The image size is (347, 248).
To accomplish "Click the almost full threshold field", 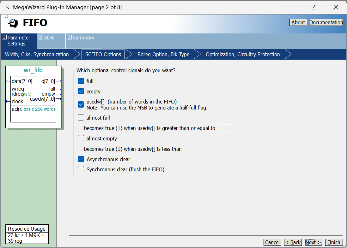I will (226, 128).
